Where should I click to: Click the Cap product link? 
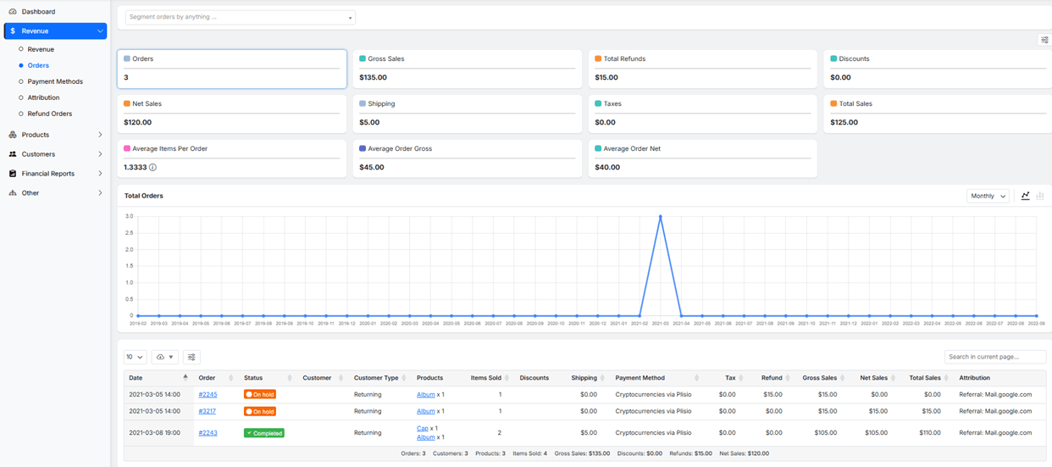click(422, 428)
